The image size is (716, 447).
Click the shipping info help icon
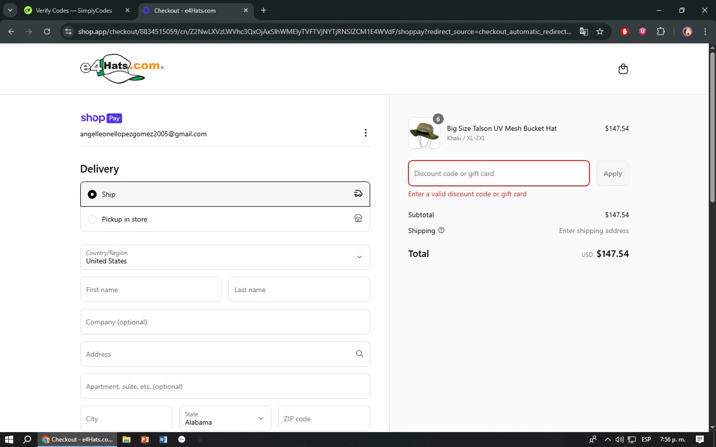(441, 230)
